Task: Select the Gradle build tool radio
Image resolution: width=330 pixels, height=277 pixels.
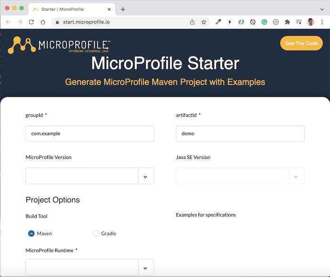Action: click(96, 234)
